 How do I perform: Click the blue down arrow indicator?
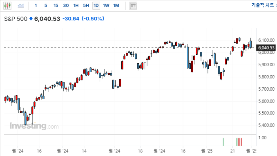pos(31,18)
